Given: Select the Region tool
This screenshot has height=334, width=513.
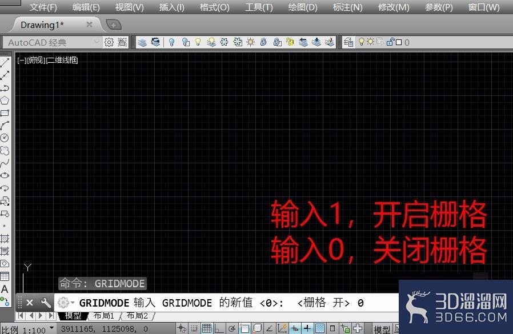Looking at the screenshot, I should pyautogui.click(x=5, y=264).
